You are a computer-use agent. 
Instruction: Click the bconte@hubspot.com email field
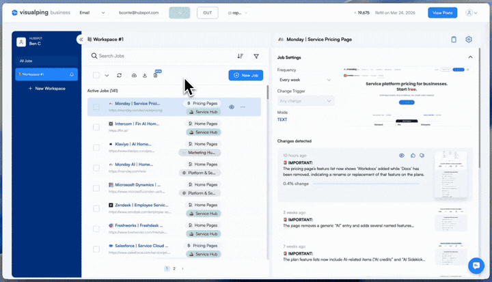click(139, 13)
